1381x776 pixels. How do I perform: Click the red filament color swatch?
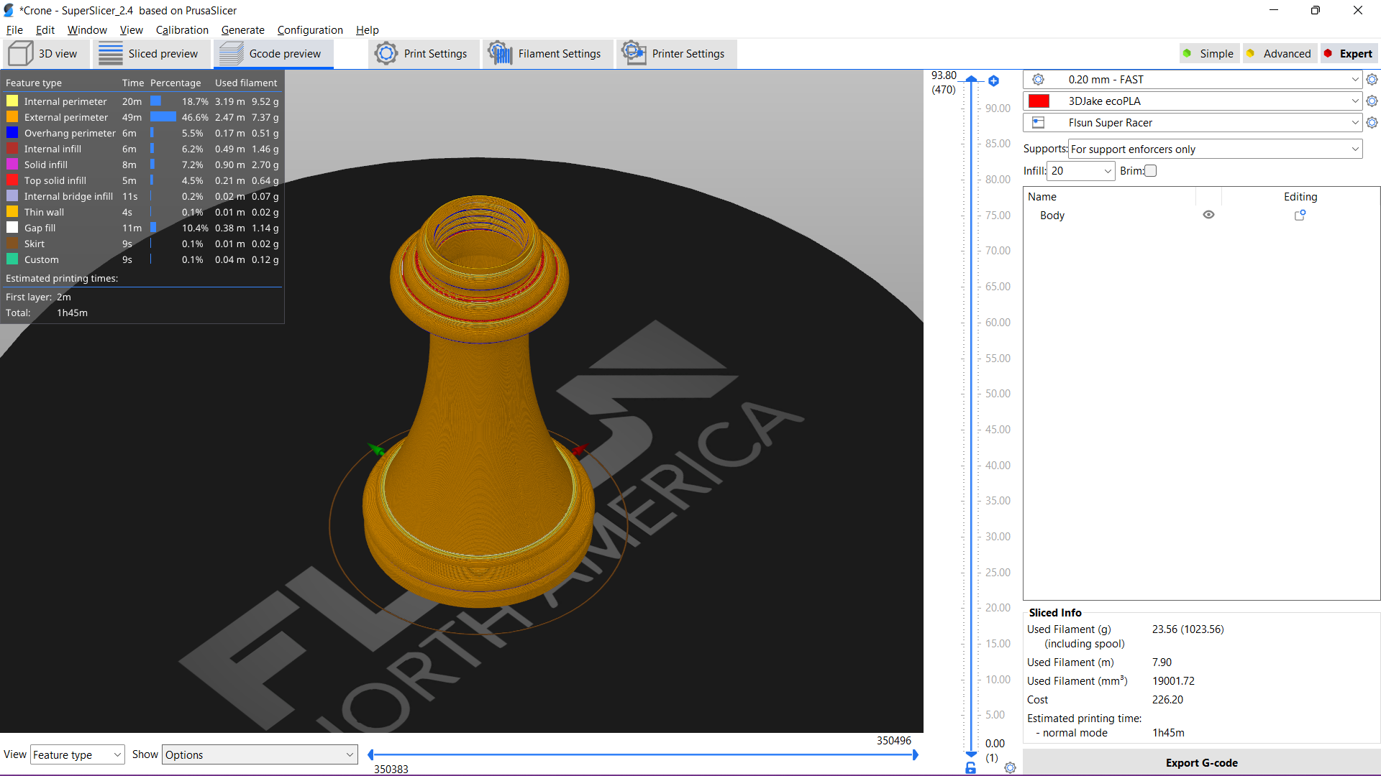pos(1039,101)
